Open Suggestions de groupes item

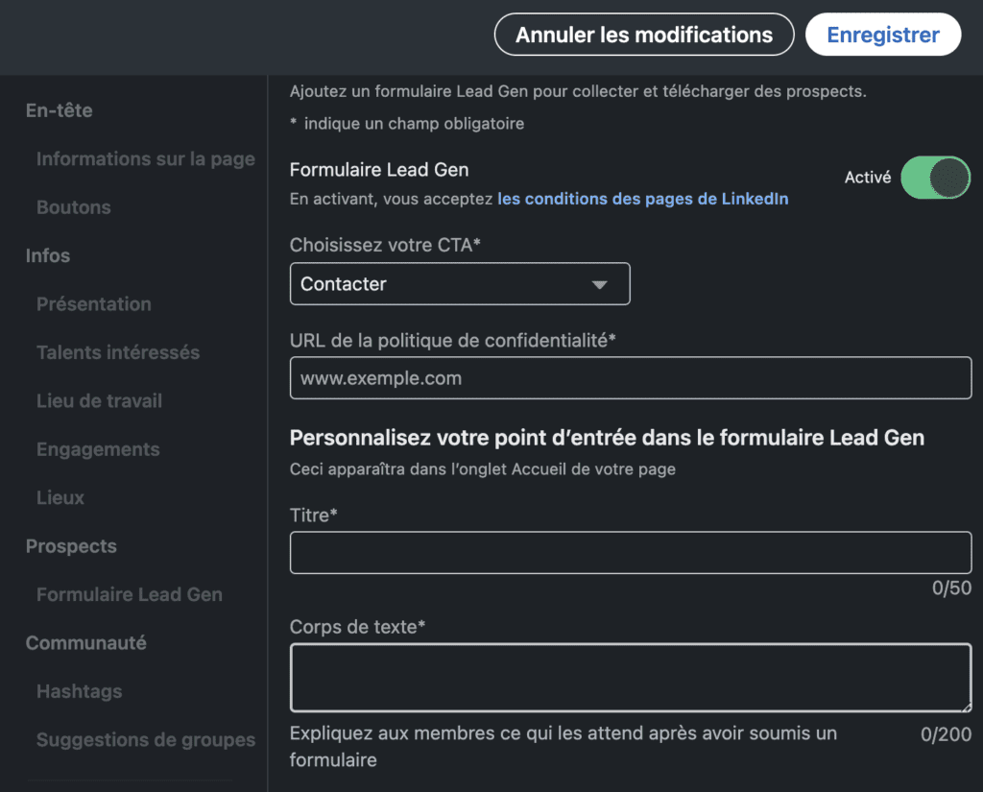coord(145,740)
